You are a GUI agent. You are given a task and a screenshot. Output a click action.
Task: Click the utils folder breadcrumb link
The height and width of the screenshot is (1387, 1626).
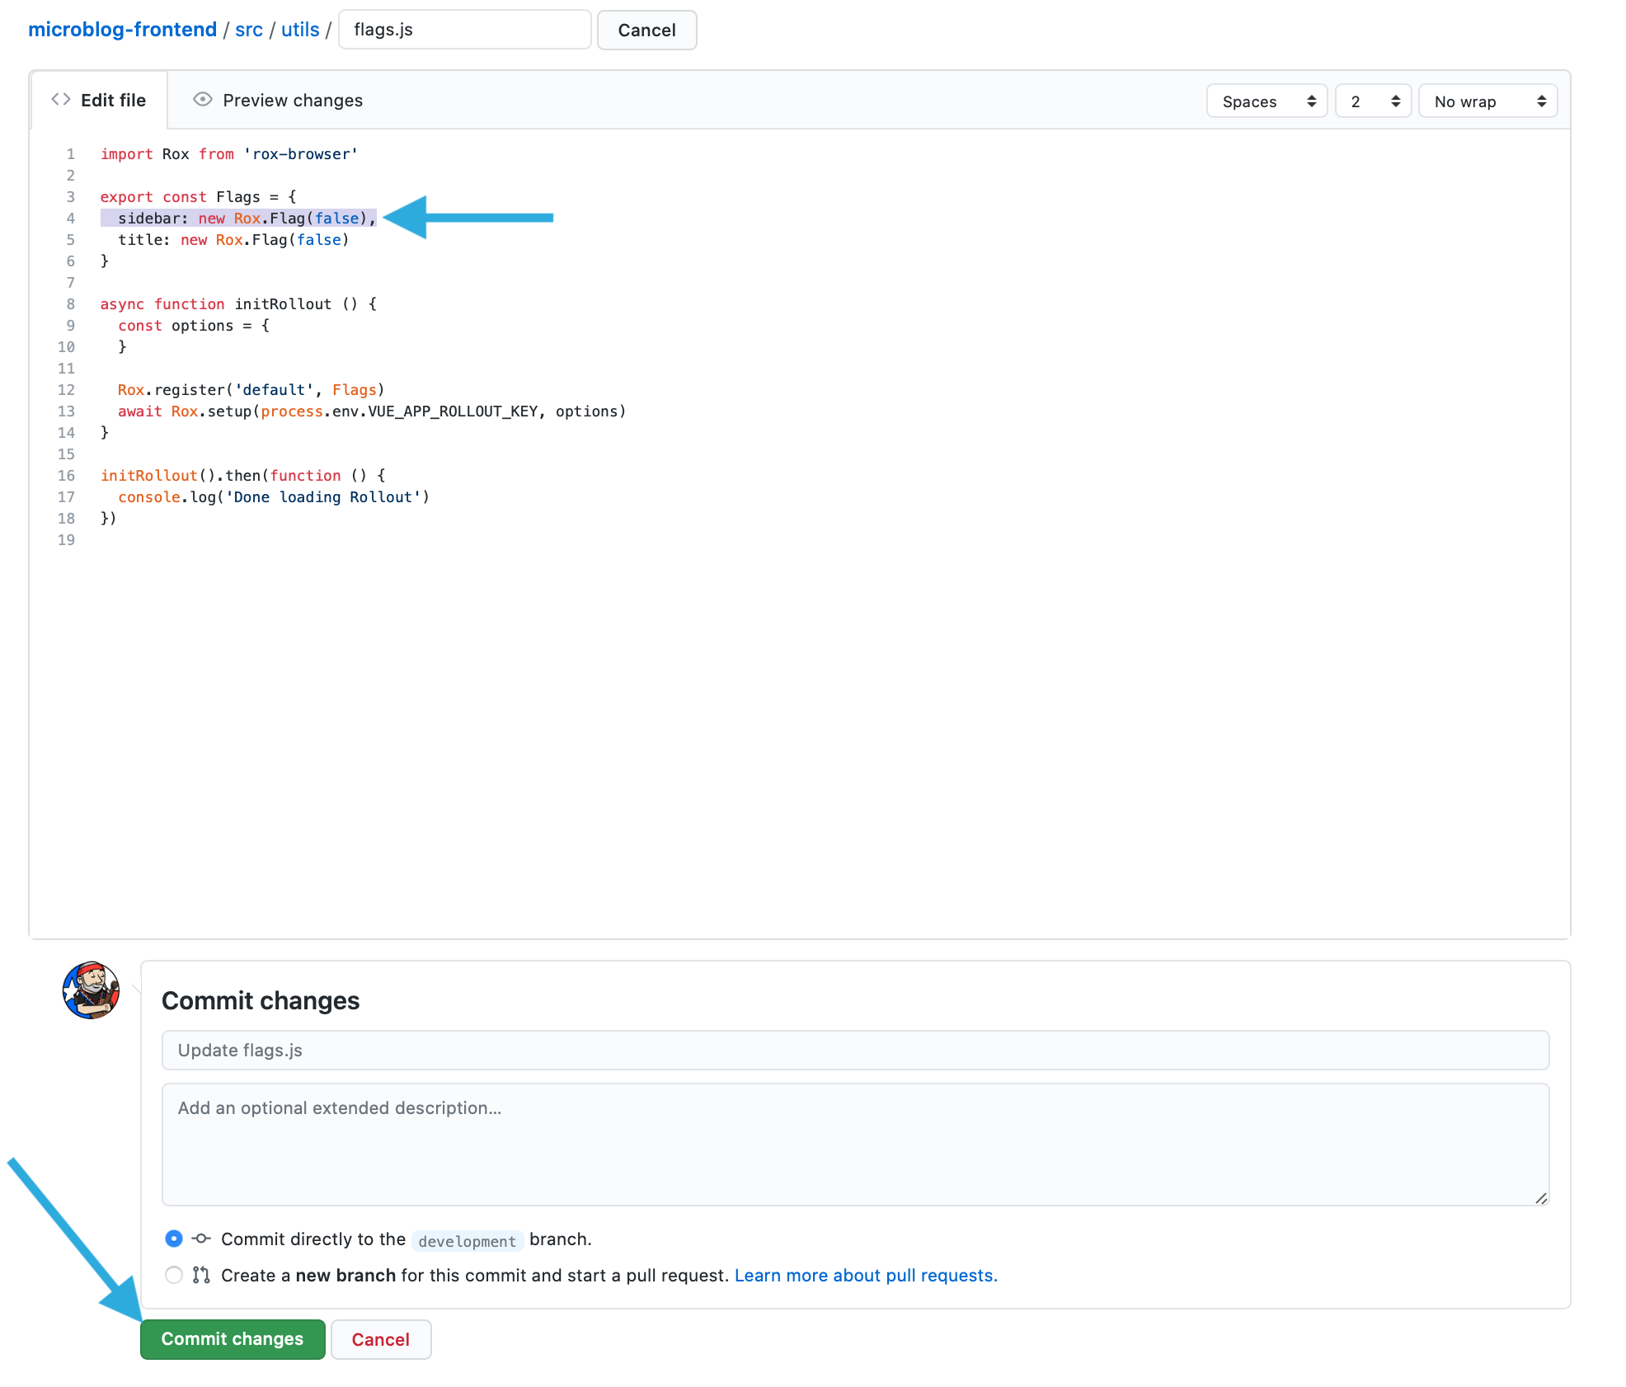coord(300,30)
